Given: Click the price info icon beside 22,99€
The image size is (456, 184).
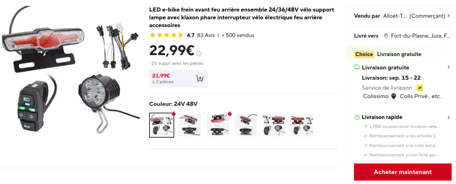Looking at the screenshot, I should 199,54.
